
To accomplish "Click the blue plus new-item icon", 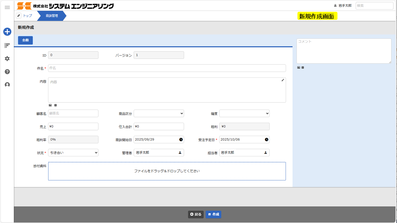I will 7,32.
